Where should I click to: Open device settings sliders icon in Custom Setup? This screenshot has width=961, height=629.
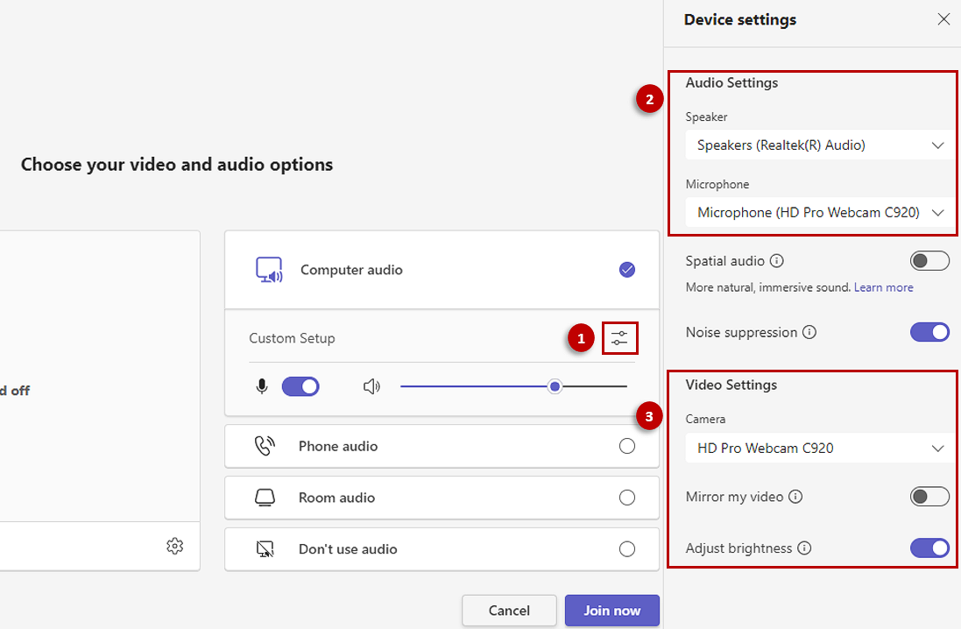click(620, 338)
